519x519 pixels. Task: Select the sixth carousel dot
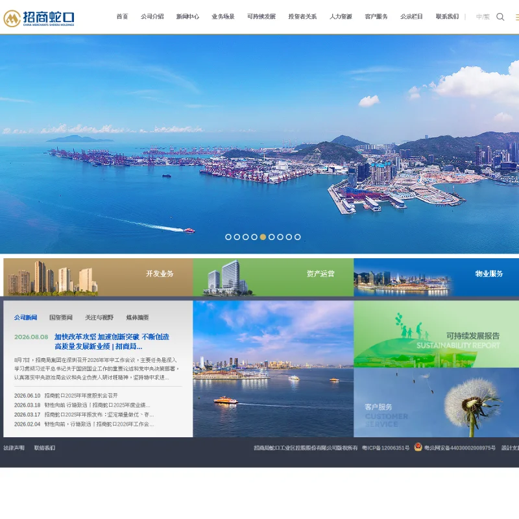tap(272, 237)
